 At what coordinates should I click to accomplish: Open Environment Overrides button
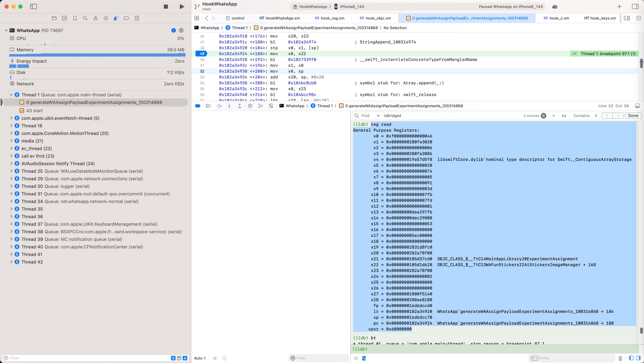coord(271,106)
